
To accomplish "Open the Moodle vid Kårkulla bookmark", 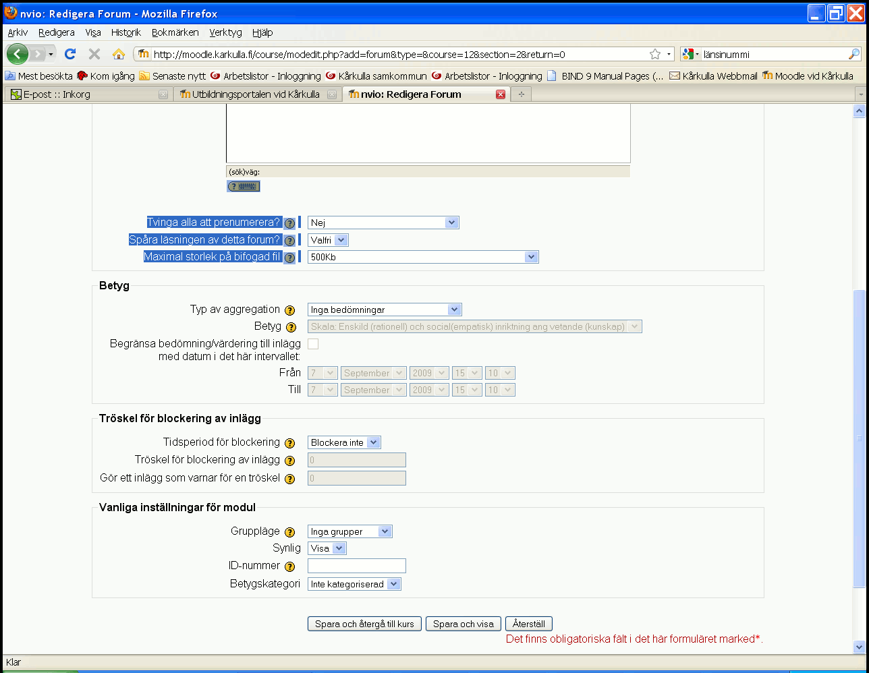I will (808, 76).
